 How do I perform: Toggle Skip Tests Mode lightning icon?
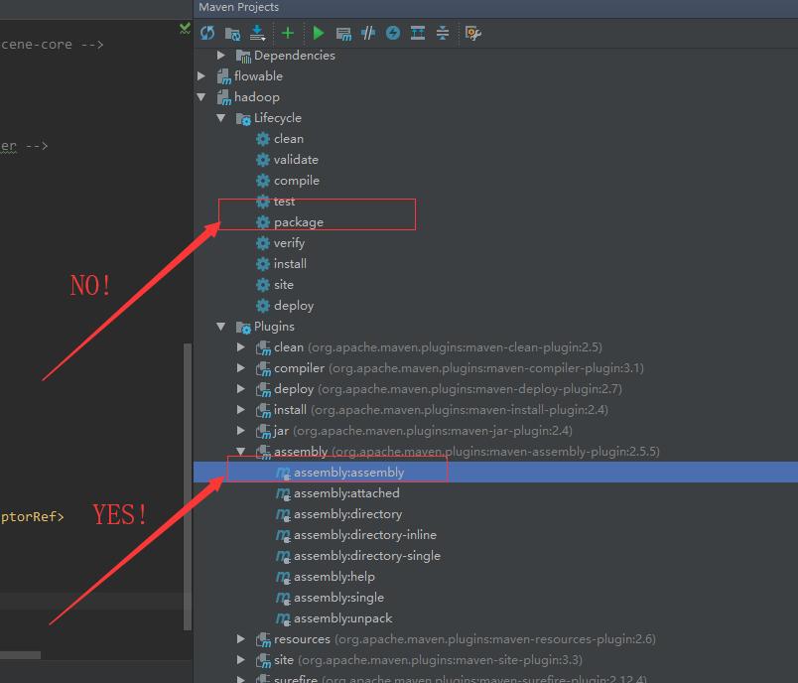click(x=393, y=33)
